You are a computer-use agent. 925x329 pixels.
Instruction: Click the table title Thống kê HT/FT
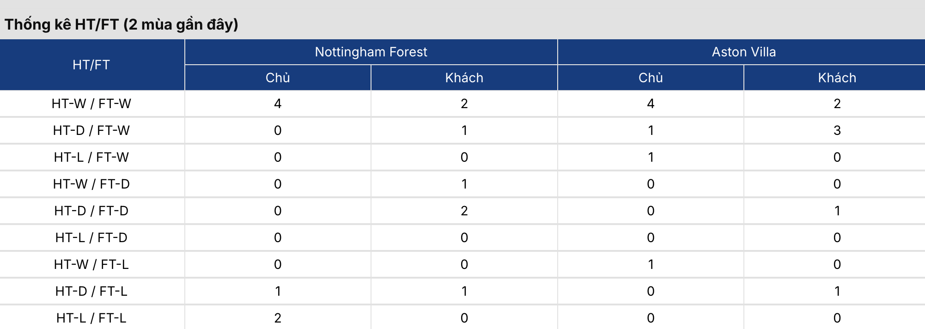122,24
